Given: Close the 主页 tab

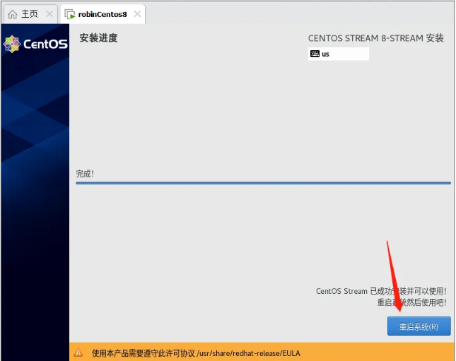Looking at the screenshot, I should (x=49, y=14).
